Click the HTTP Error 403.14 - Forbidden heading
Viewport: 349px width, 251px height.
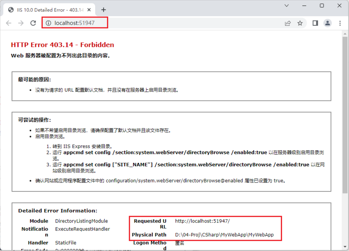tap(62, 45)
